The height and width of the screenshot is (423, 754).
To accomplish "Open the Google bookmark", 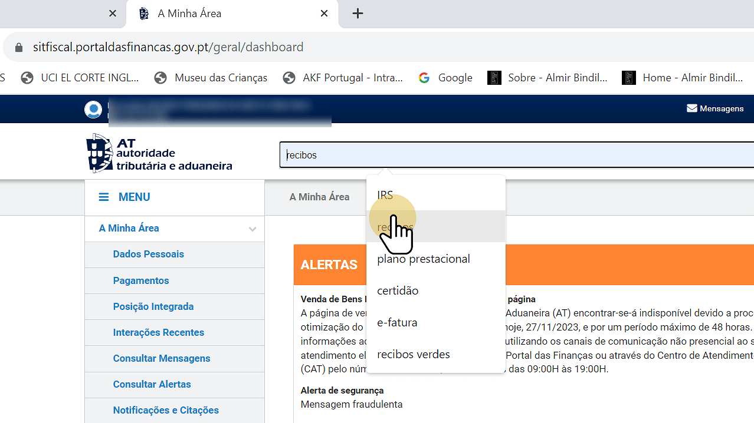I will tap(445, 78).
